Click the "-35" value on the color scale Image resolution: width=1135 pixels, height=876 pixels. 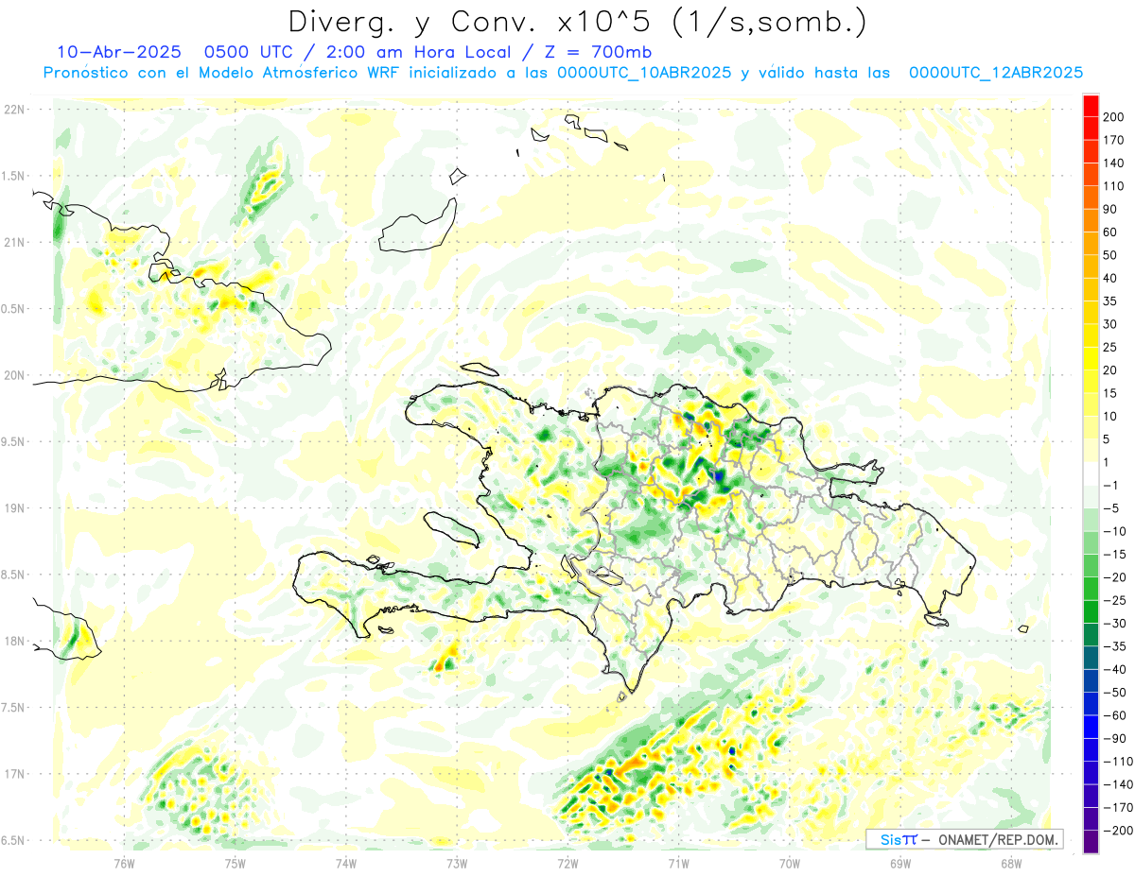pos(1114,646)
